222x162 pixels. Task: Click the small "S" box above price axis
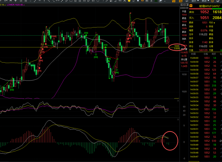tap(182, 5)
